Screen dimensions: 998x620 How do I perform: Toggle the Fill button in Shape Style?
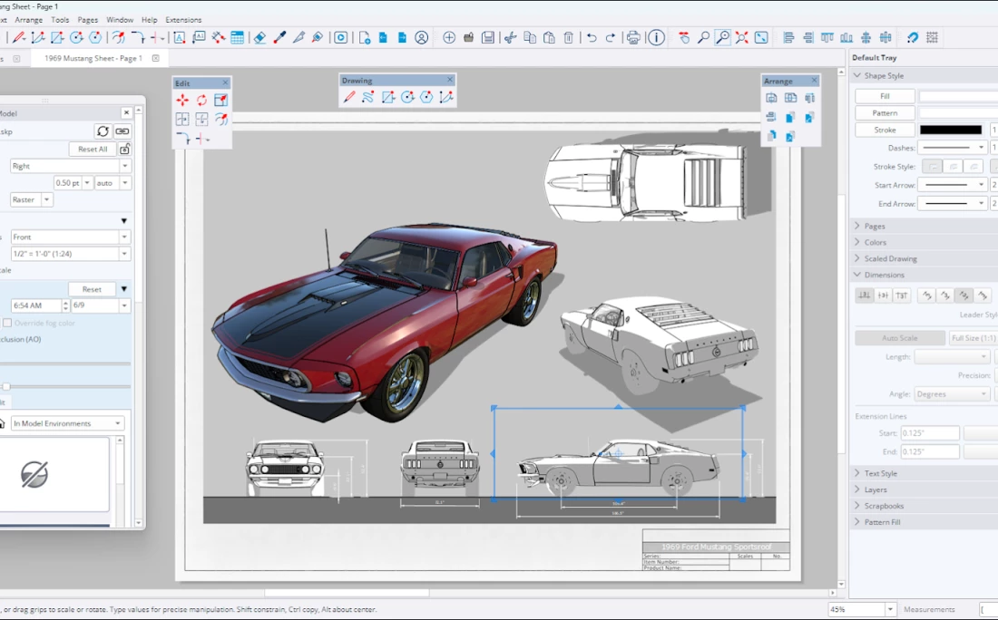(885, 96)
